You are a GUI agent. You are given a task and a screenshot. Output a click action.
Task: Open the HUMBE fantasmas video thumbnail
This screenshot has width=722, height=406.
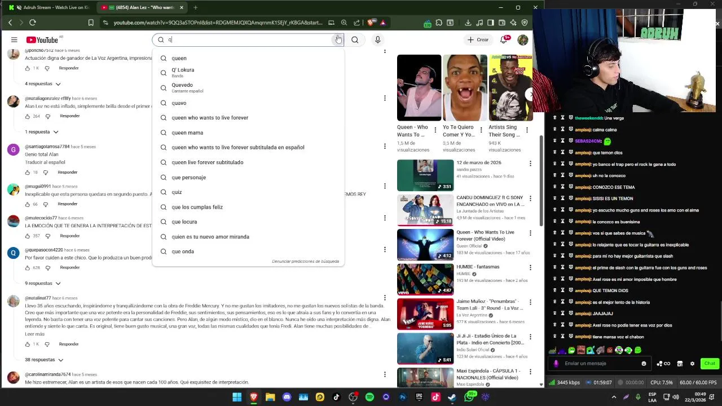click(x=425, y=279)
